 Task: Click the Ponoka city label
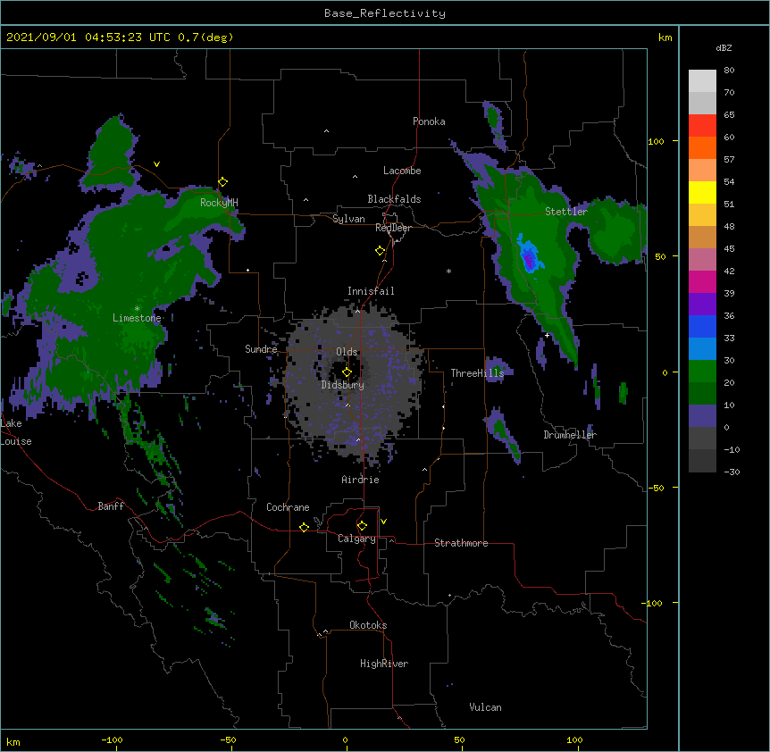tap(429, 121)
